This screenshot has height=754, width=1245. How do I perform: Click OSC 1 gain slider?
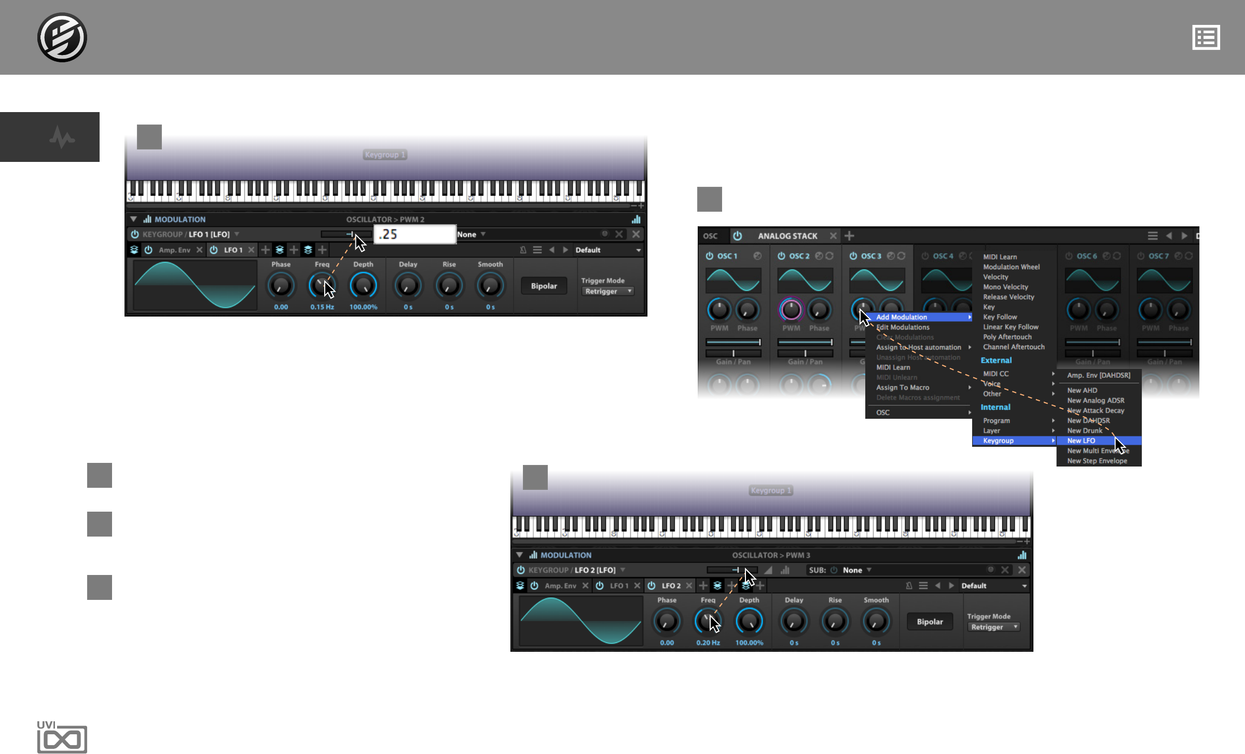(x=733, y=342)
